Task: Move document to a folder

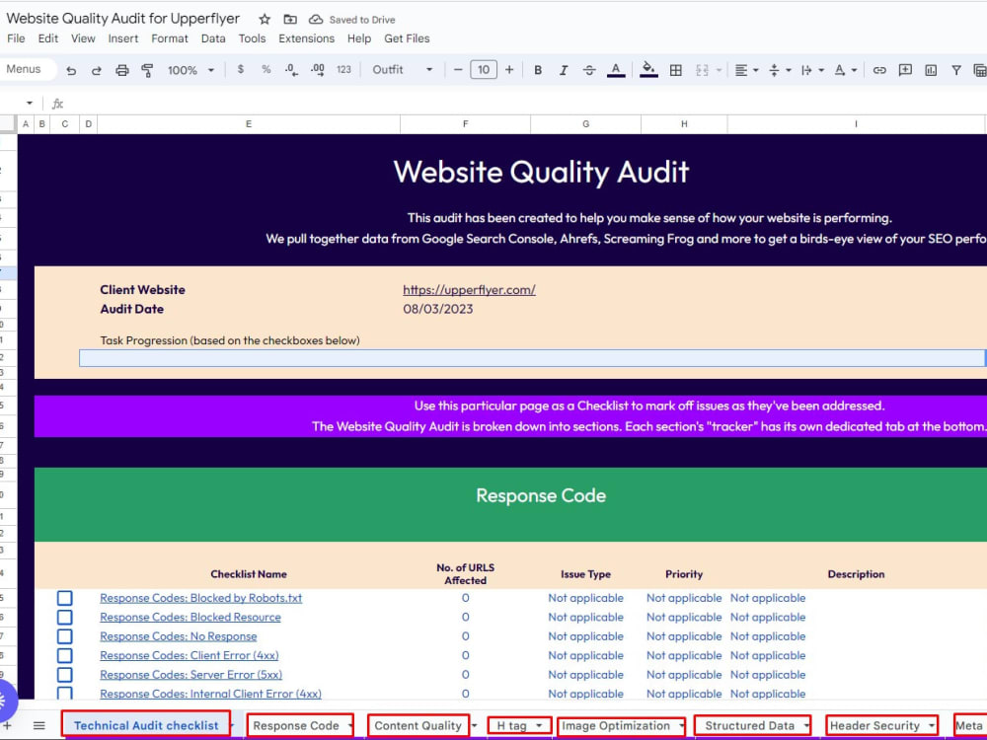Action: pyautogui.click(x=290, y=20)
